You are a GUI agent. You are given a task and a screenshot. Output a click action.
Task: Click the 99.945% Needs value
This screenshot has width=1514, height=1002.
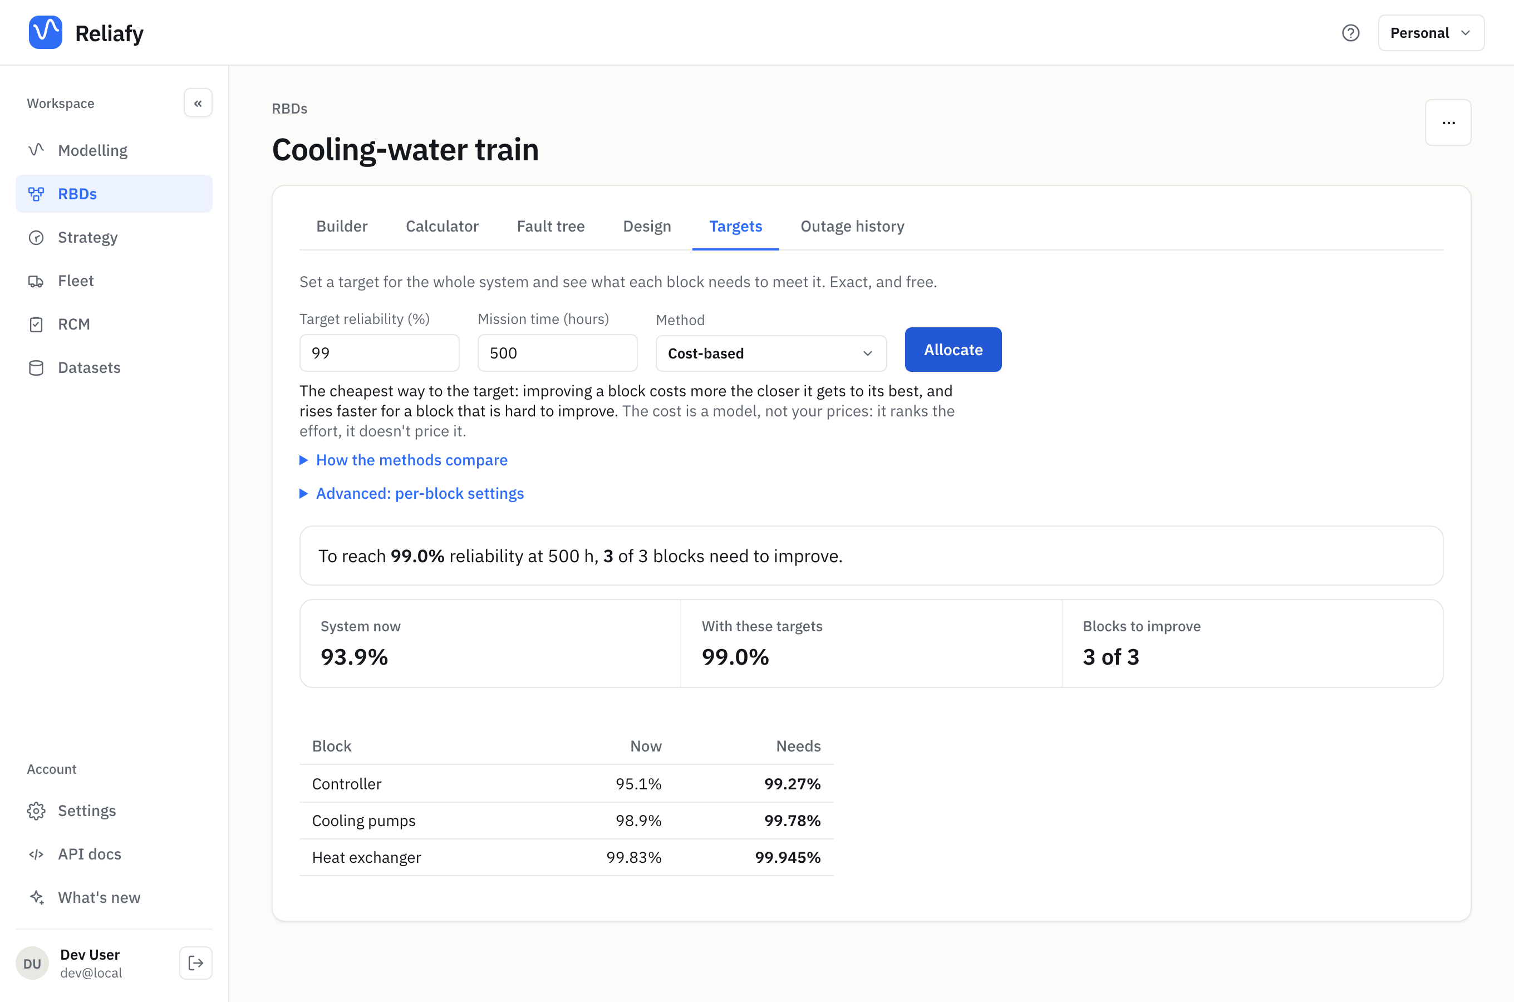point(788,858)
